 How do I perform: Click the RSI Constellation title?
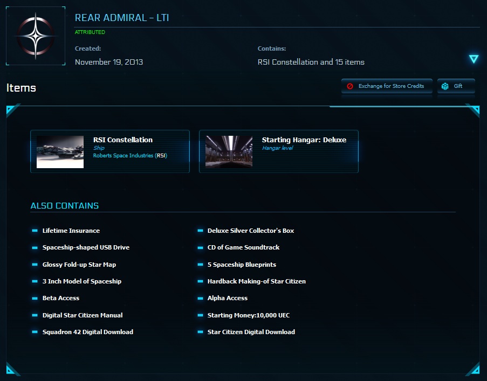(122, 140)
